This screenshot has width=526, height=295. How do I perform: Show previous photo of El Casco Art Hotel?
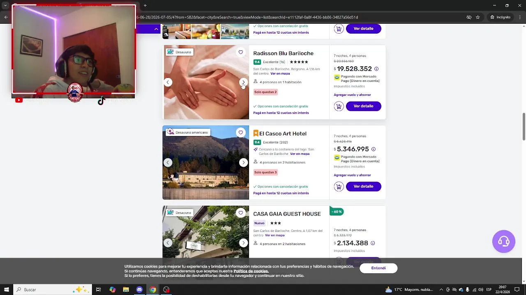point(168,163)
